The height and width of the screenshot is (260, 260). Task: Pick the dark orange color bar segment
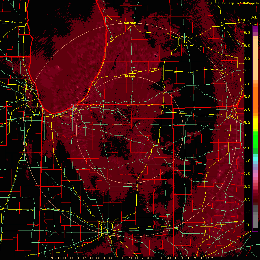[x=255, y=99]
